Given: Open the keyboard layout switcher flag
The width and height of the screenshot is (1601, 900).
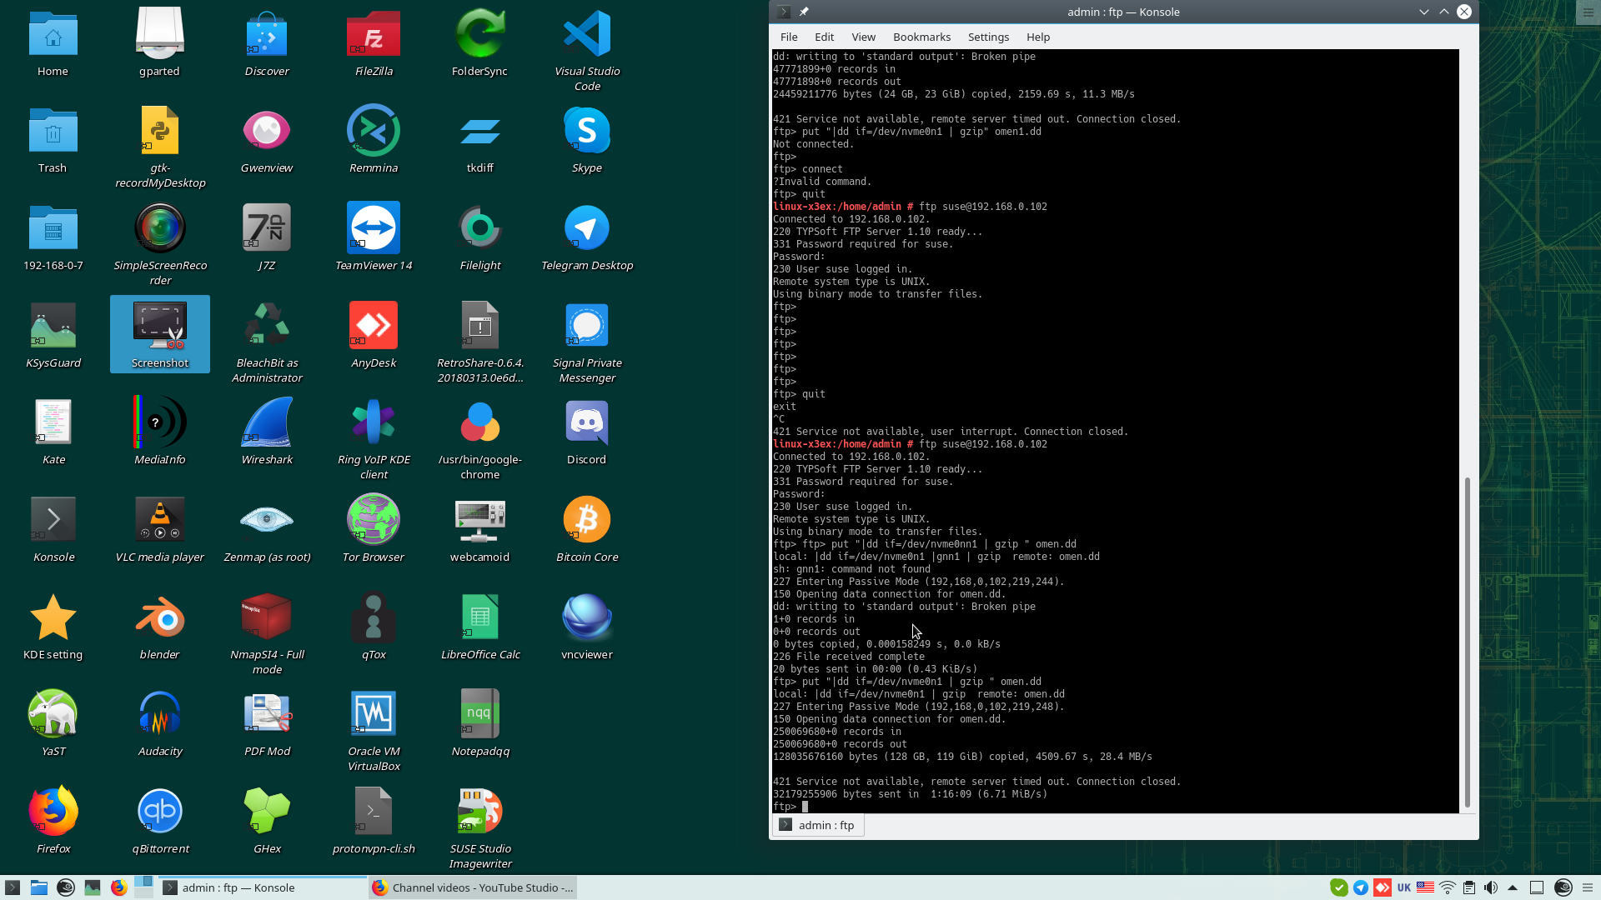Looking at the screenshot, I should [1425, 887].
